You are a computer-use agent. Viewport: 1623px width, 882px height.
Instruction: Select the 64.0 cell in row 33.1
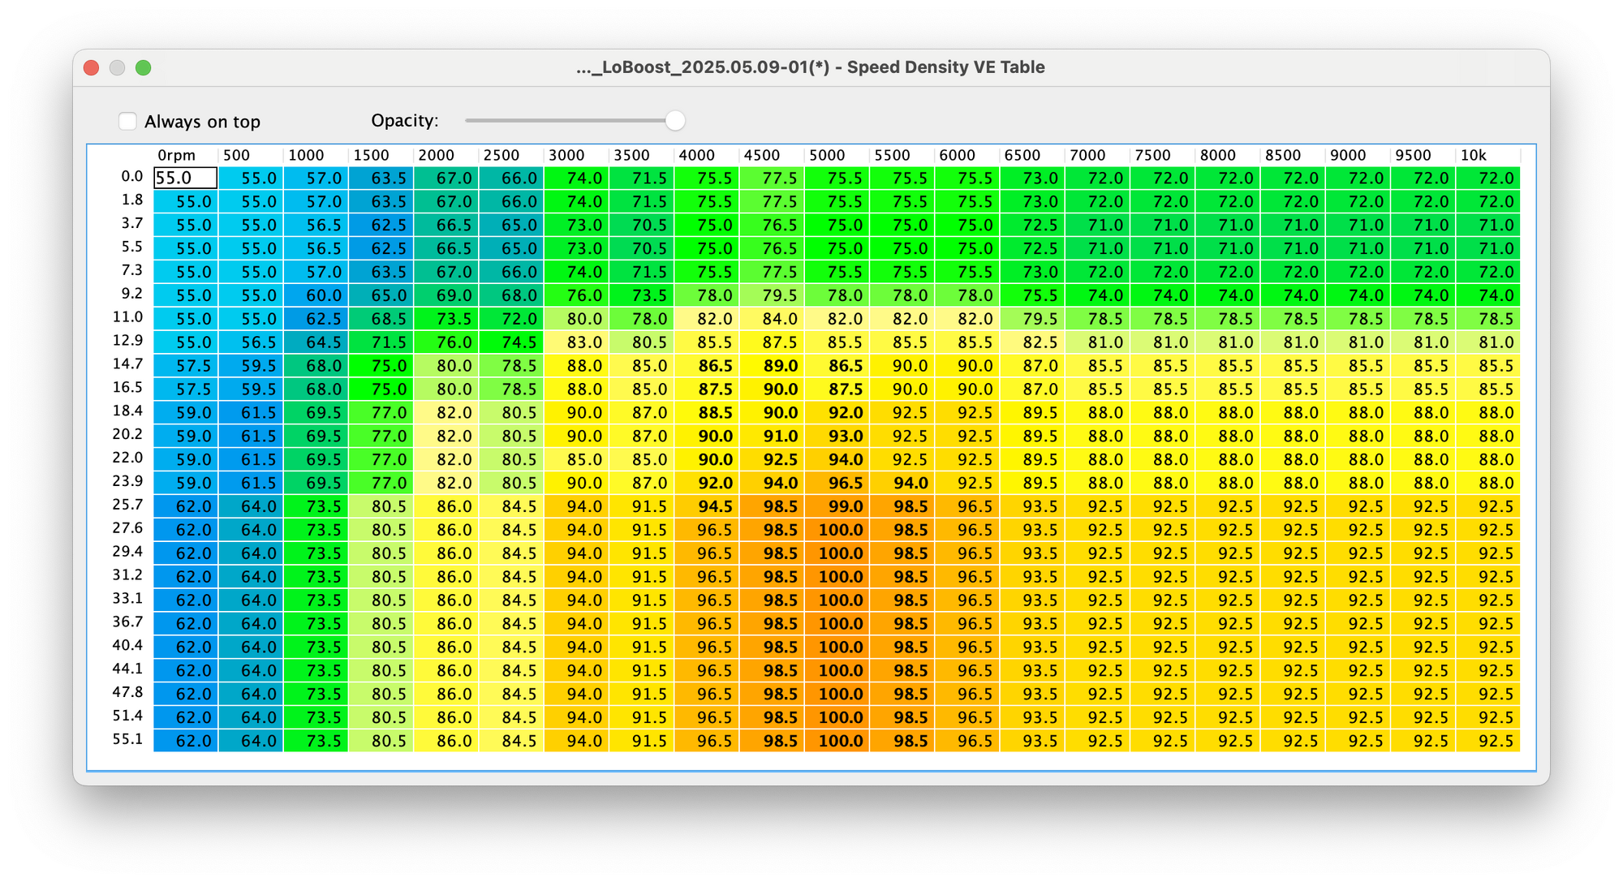pyautogui.click(x=251, y=600)
